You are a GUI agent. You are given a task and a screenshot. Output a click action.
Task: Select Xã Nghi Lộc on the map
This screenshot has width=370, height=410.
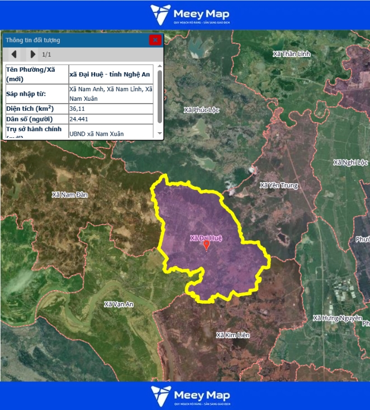(x=350, y=162)
